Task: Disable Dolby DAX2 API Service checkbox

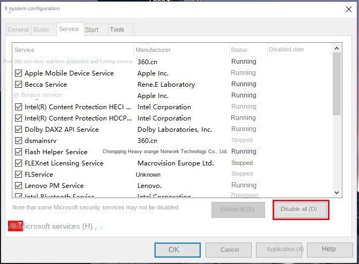Action: point(18,130)
